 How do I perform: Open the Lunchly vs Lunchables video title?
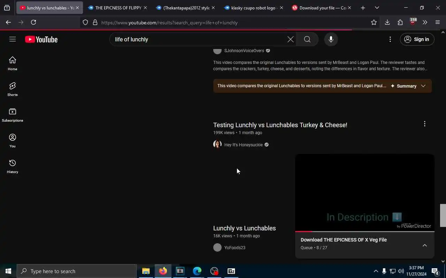click(245, 228)
